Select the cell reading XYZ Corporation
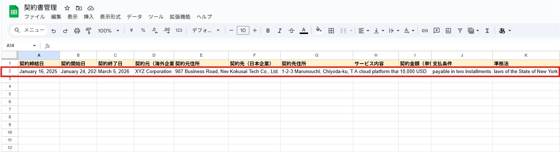 pos(154,72)
